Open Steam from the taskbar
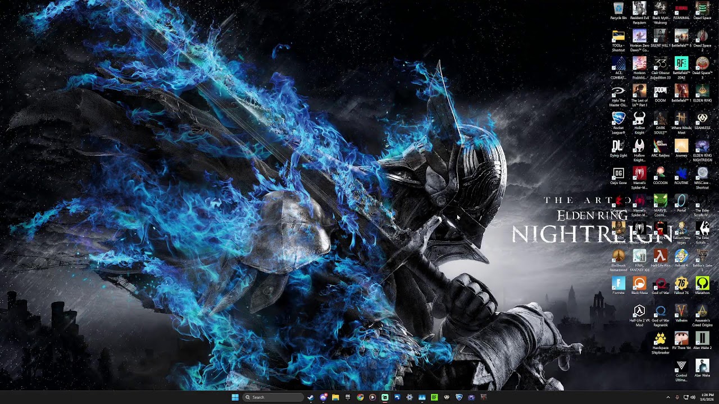 (x=311, y=397)
